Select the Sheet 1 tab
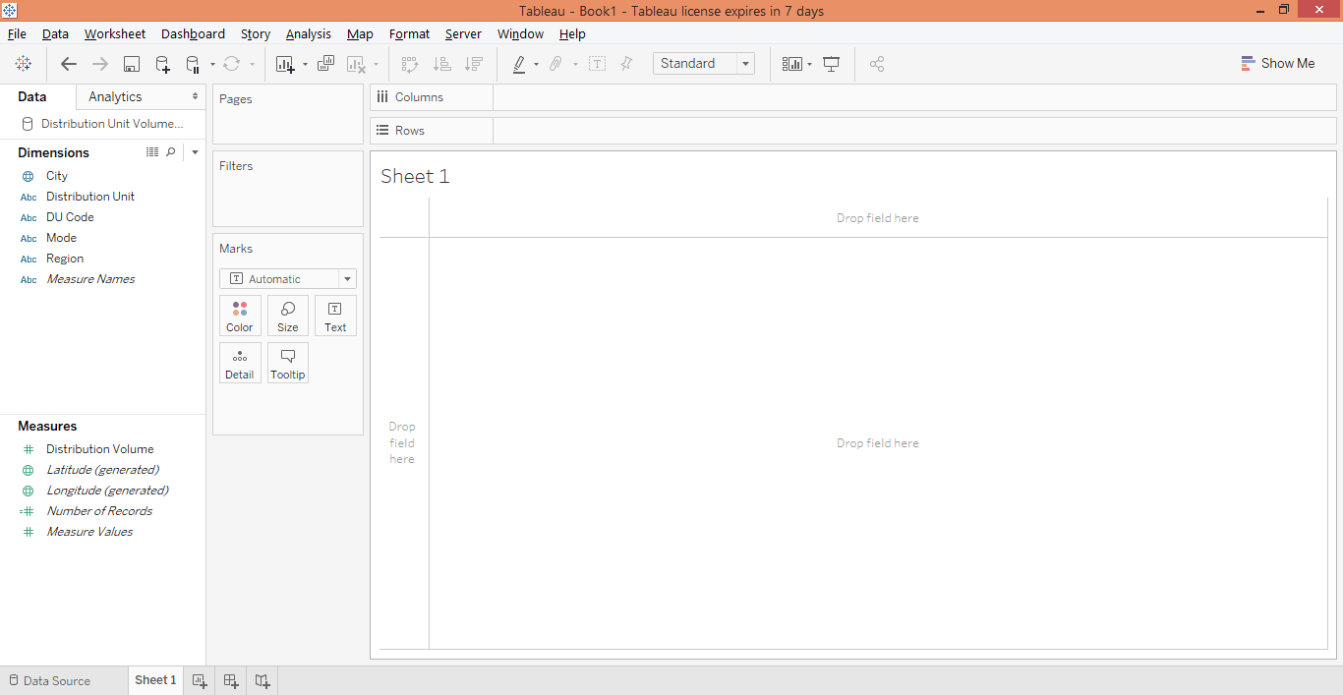Viewport: 1343px width, 695px height. pos(155,680)
